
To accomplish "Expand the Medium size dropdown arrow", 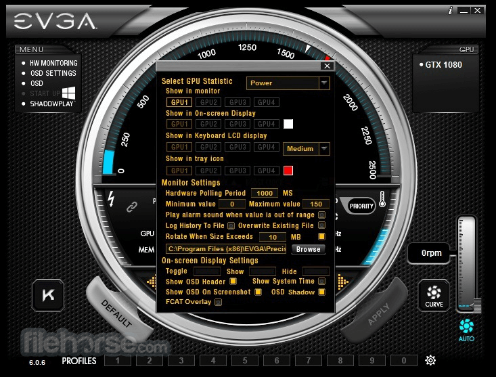I will point(324,149).
